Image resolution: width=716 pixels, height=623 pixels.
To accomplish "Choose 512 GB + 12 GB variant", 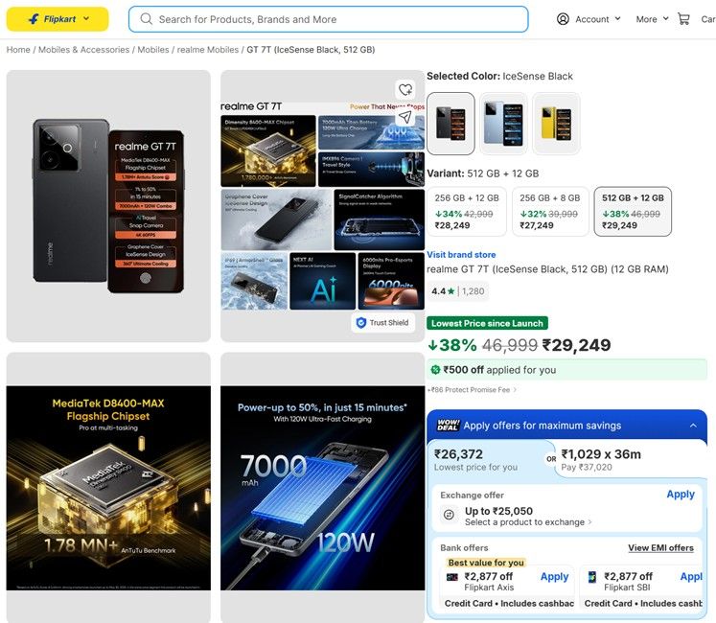I will point(633,212).
